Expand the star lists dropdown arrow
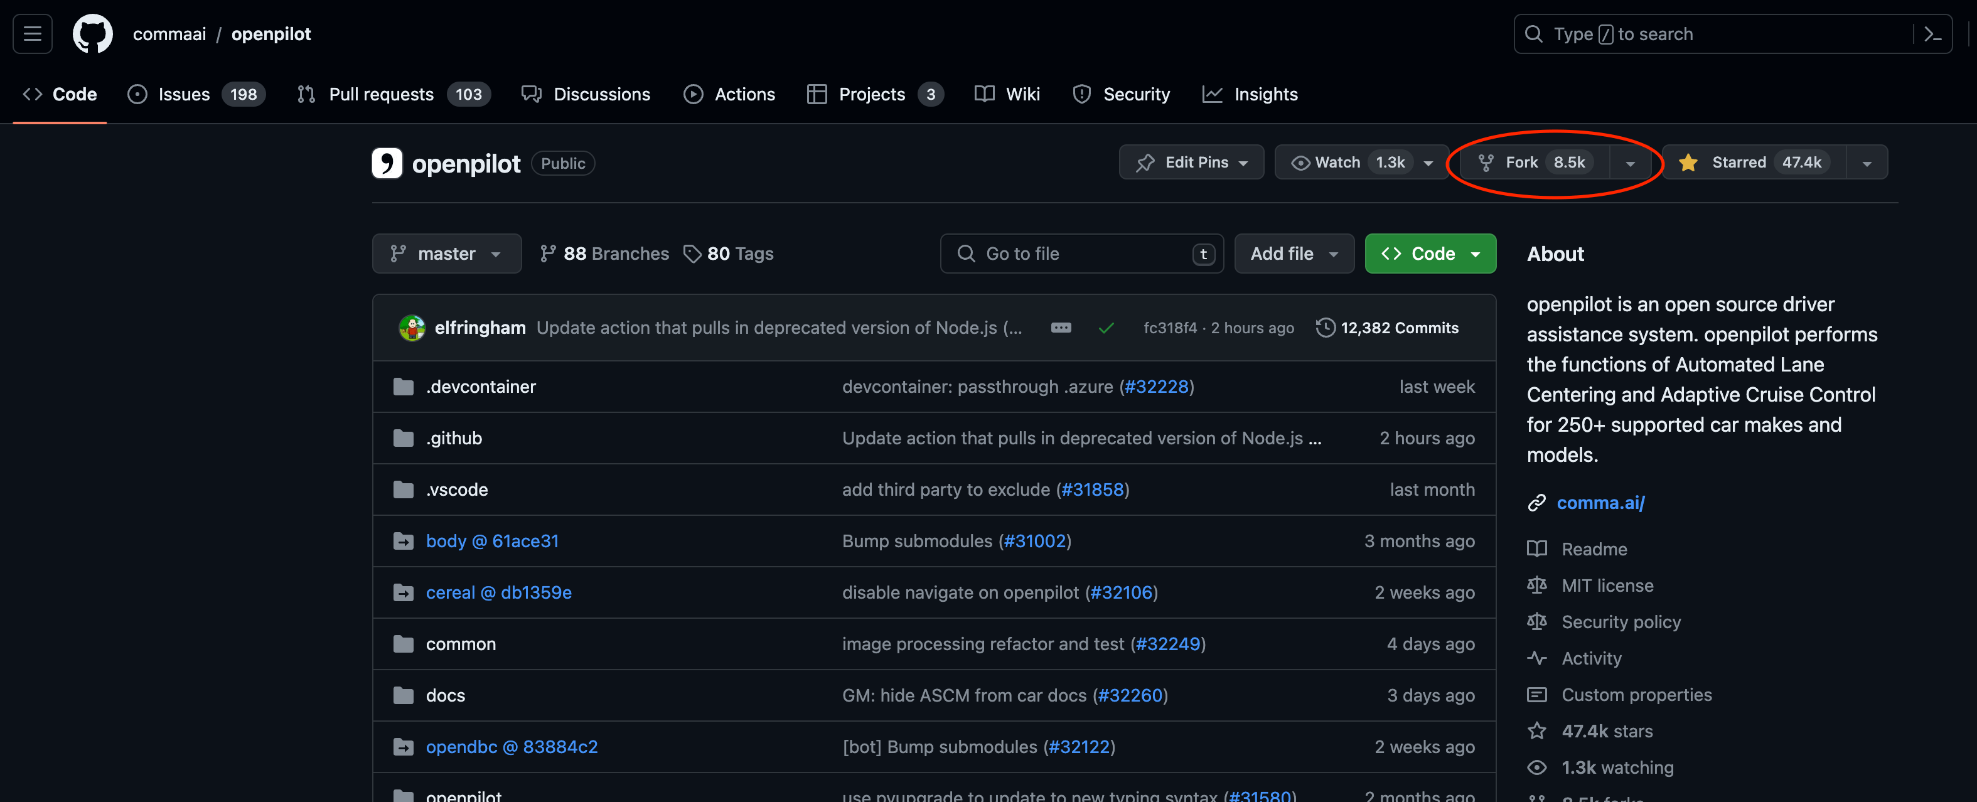1977x802 pixels. point(1867,163)
